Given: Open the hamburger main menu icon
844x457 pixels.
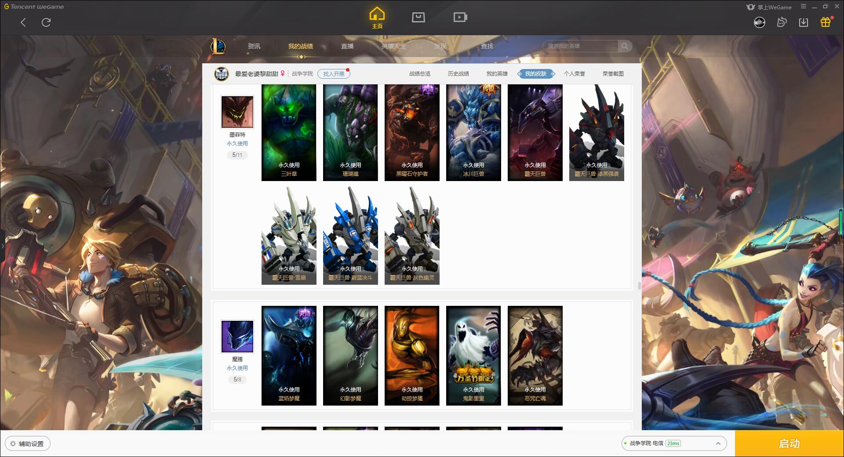Looking at the screenshot, I should pos(804,7).
